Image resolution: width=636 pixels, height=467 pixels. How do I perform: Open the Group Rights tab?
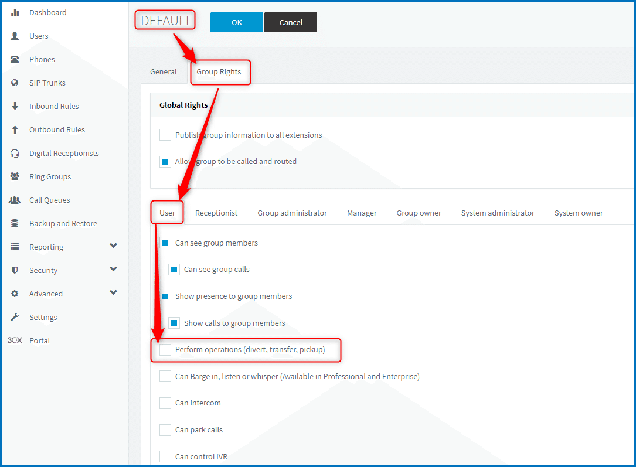pos(219,71)
